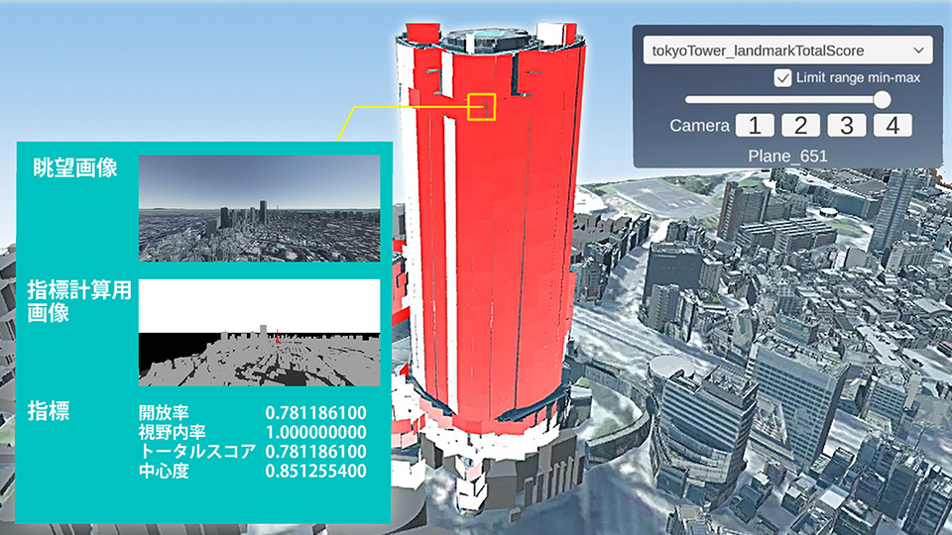This screenshot has width=952, height=535.
Task: Click the Plane_651 label
Action: point(788,156)
